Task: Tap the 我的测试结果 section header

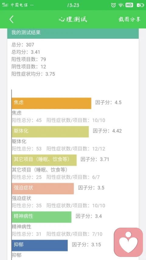Action: [73, 33]
